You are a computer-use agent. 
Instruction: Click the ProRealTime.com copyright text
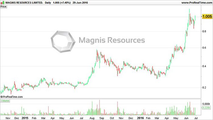(x=12, y=97)
